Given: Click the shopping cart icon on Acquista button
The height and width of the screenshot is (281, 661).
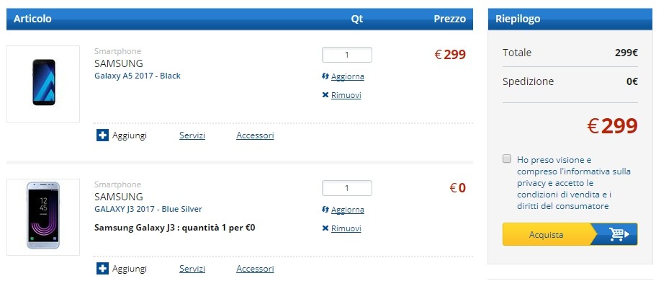Looking at the screenshot, I should pyautogui.click(x=619, y=234).
